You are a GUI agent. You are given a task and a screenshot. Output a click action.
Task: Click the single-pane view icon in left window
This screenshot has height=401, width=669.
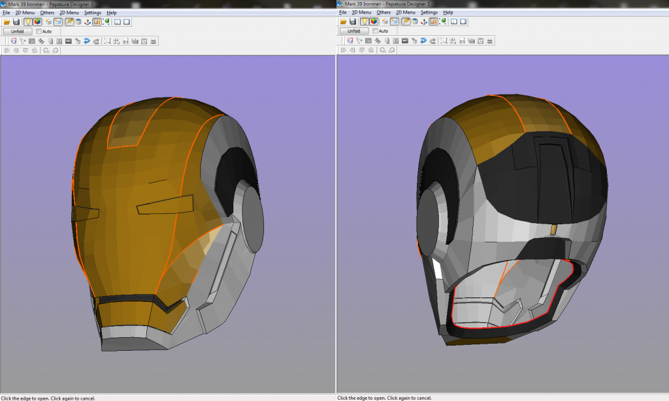pyautogui.click(x=127, y=22)
